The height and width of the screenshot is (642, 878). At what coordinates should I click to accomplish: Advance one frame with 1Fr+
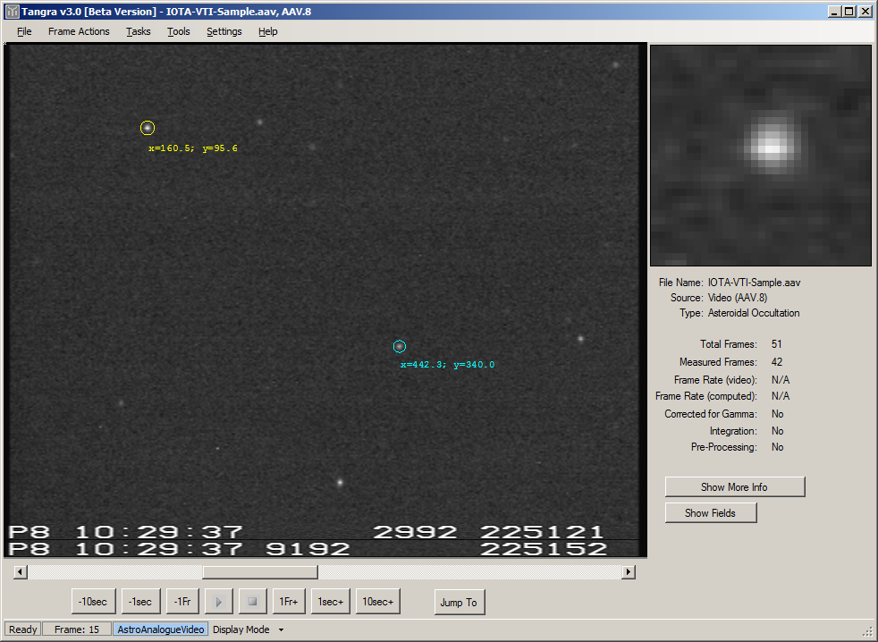point(289,602)
